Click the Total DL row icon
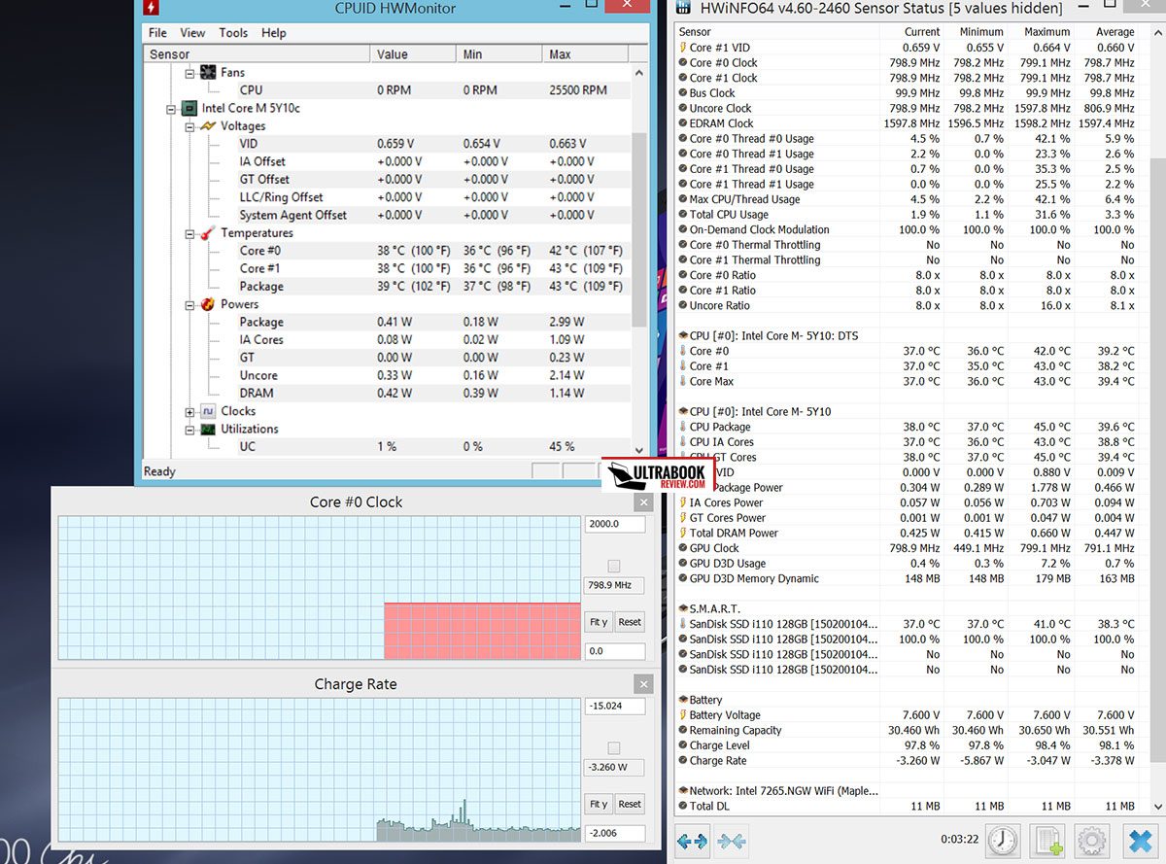 (x=682, y=806)
